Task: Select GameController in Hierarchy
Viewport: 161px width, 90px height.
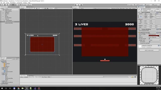Action: [9, 23]
